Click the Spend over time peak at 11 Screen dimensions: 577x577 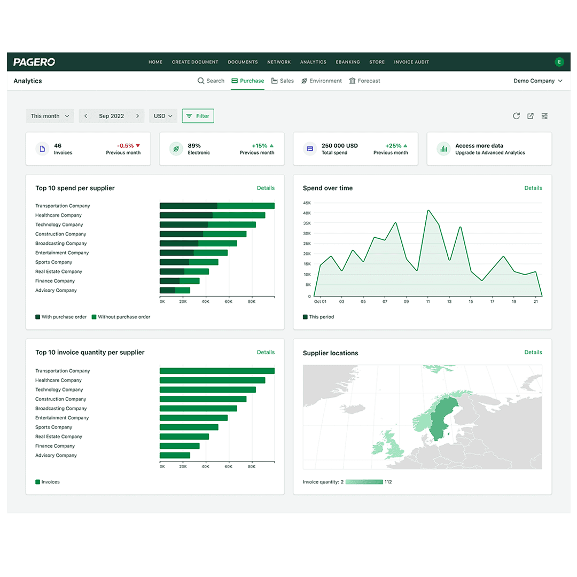(x=428, y=210)
